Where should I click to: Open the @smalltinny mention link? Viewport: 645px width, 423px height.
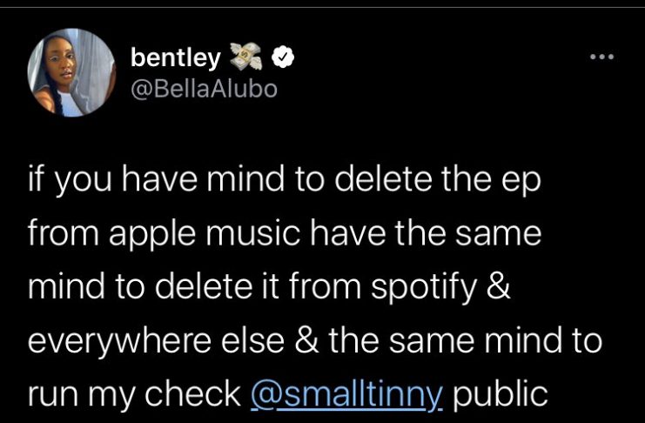pyautogui.click(x=346, y=393)
